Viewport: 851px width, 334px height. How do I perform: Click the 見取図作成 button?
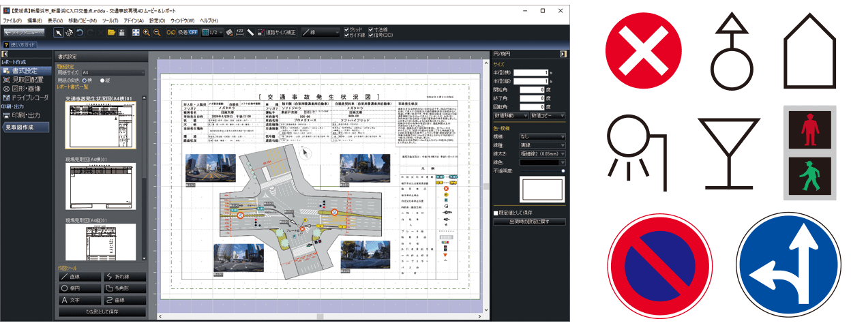point(24,127)
